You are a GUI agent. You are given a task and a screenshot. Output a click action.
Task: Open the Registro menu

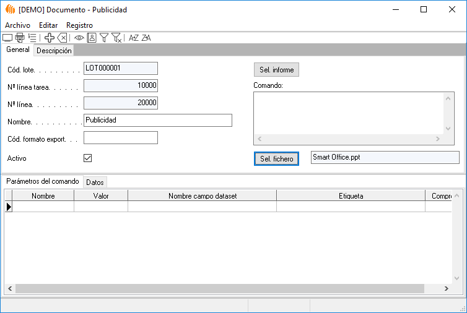79,25
